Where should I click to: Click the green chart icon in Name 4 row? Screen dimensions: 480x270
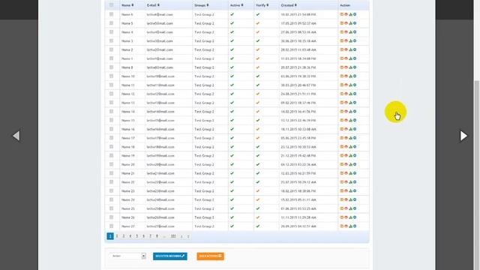point(350,32)
